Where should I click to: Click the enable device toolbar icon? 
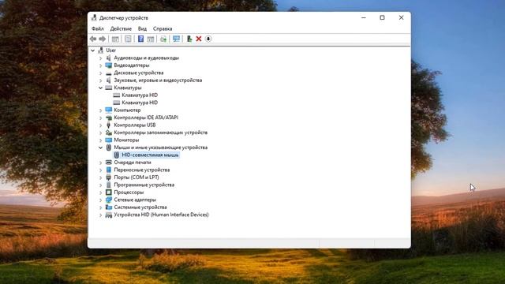pos(189,39)
